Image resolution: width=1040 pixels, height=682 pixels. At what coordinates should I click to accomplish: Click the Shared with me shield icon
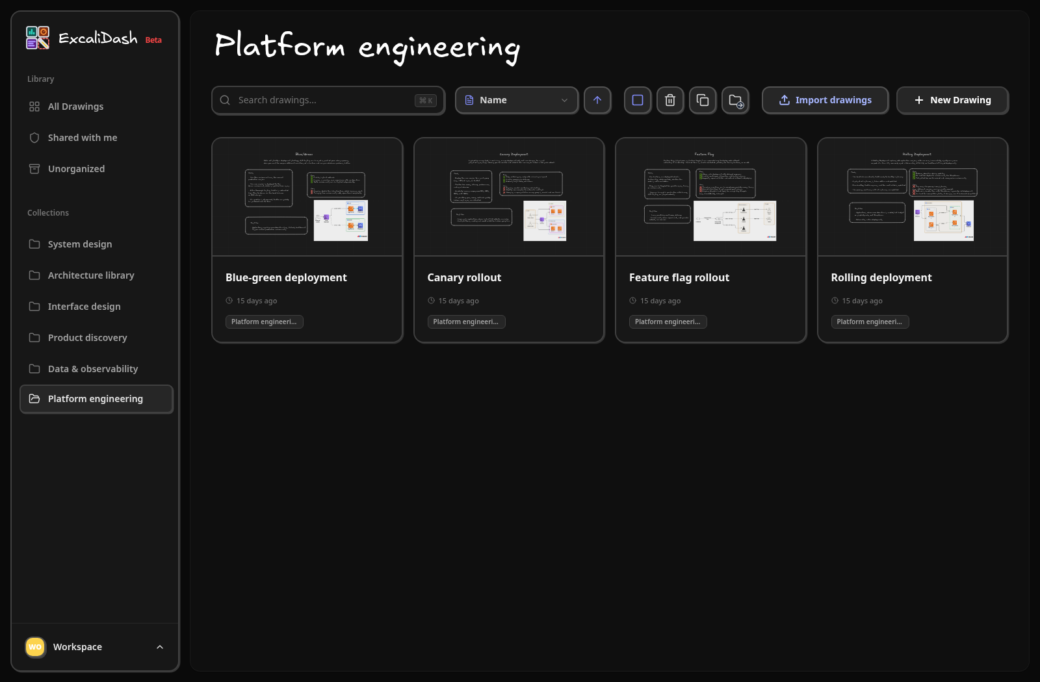34,138
